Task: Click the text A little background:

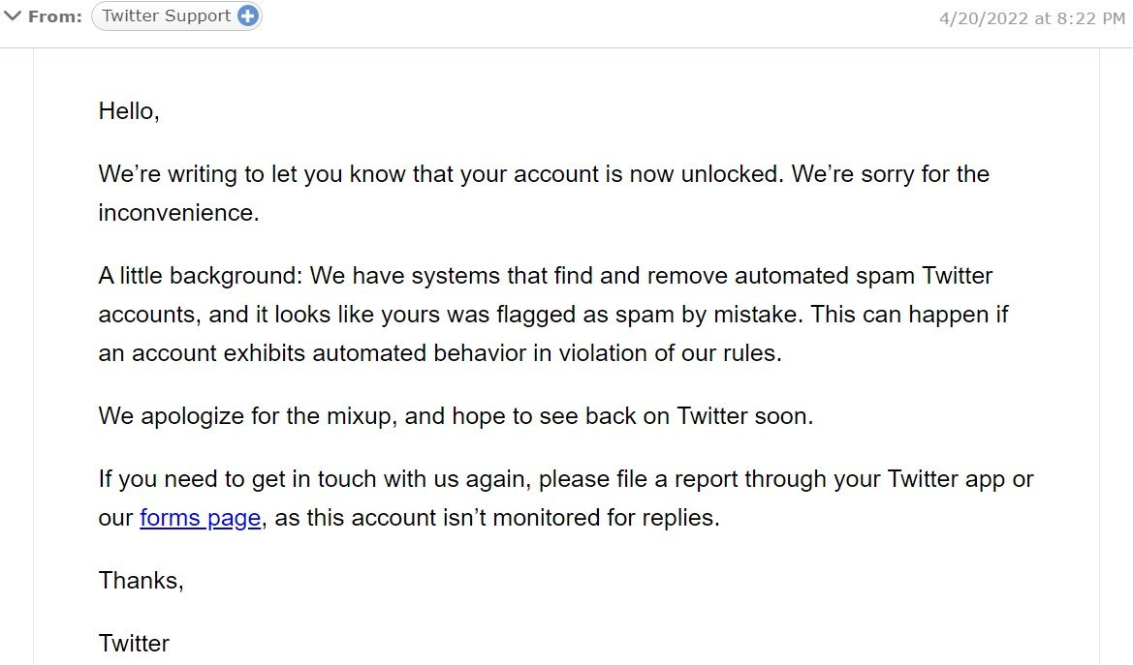Action: coord(202,276)
